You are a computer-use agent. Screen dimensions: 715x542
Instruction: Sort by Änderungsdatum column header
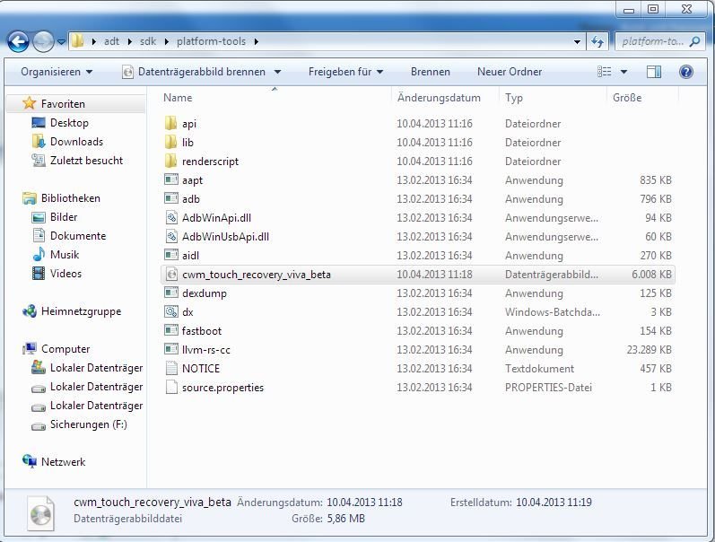click(439, 98)
